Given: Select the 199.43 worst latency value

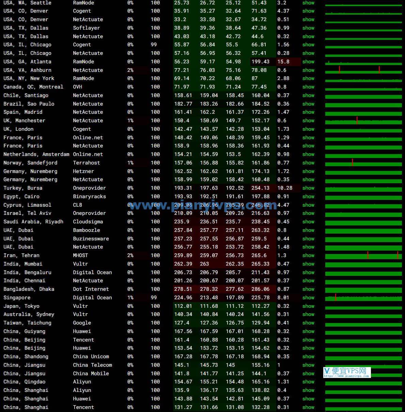Looking at the screenshot, I should (x=261, y=62).
